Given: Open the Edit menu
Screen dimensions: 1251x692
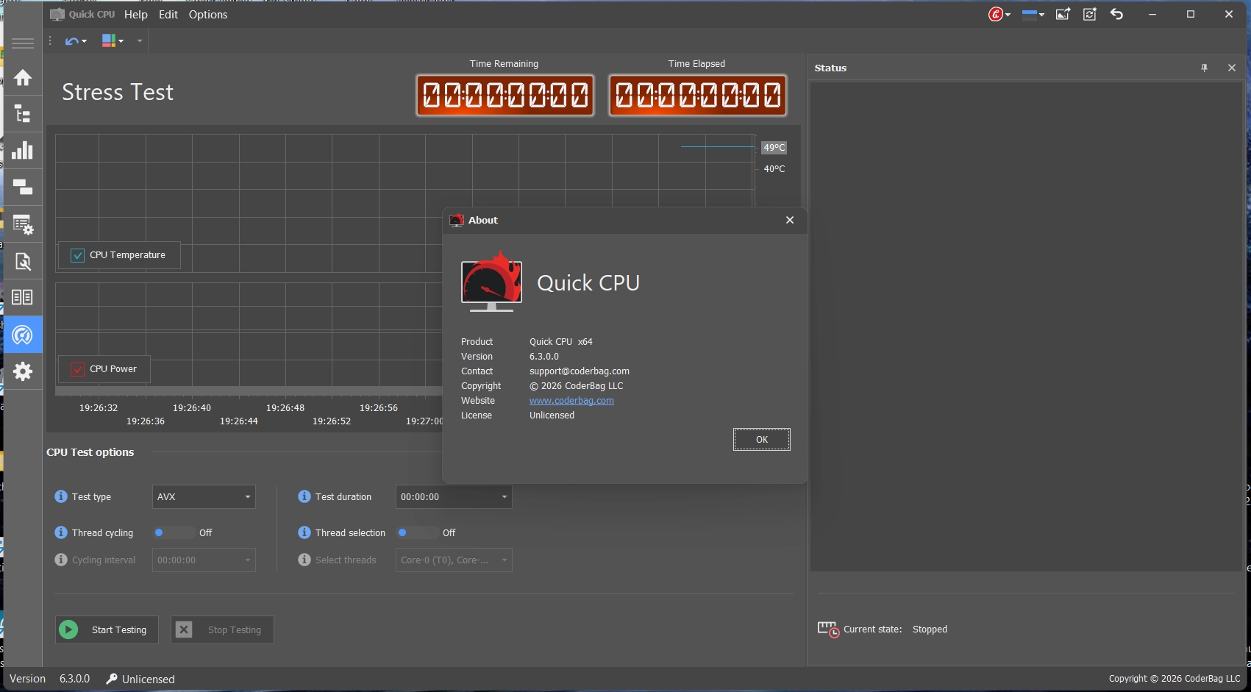Looking at the screenshot, I should (168, 15).
